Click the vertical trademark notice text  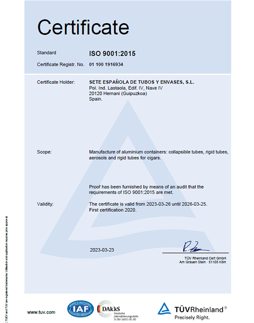[x=6, y=269]
